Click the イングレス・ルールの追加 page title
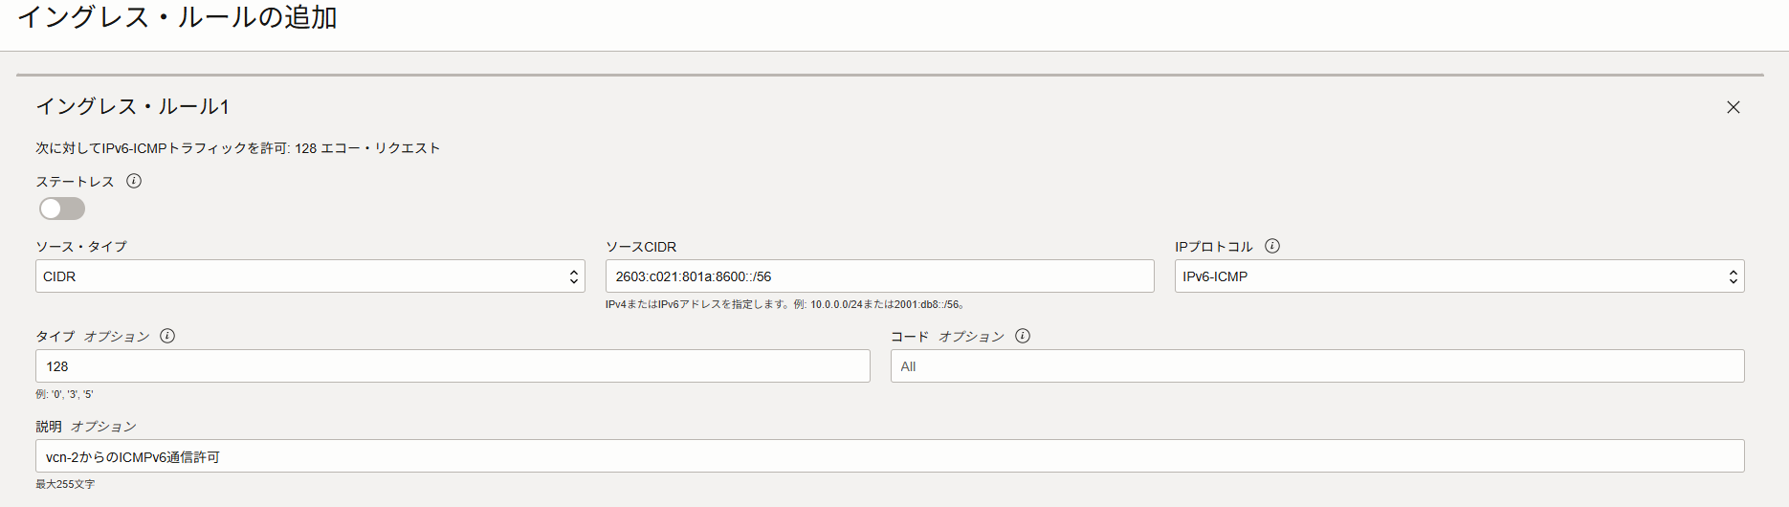 point(177,17)
